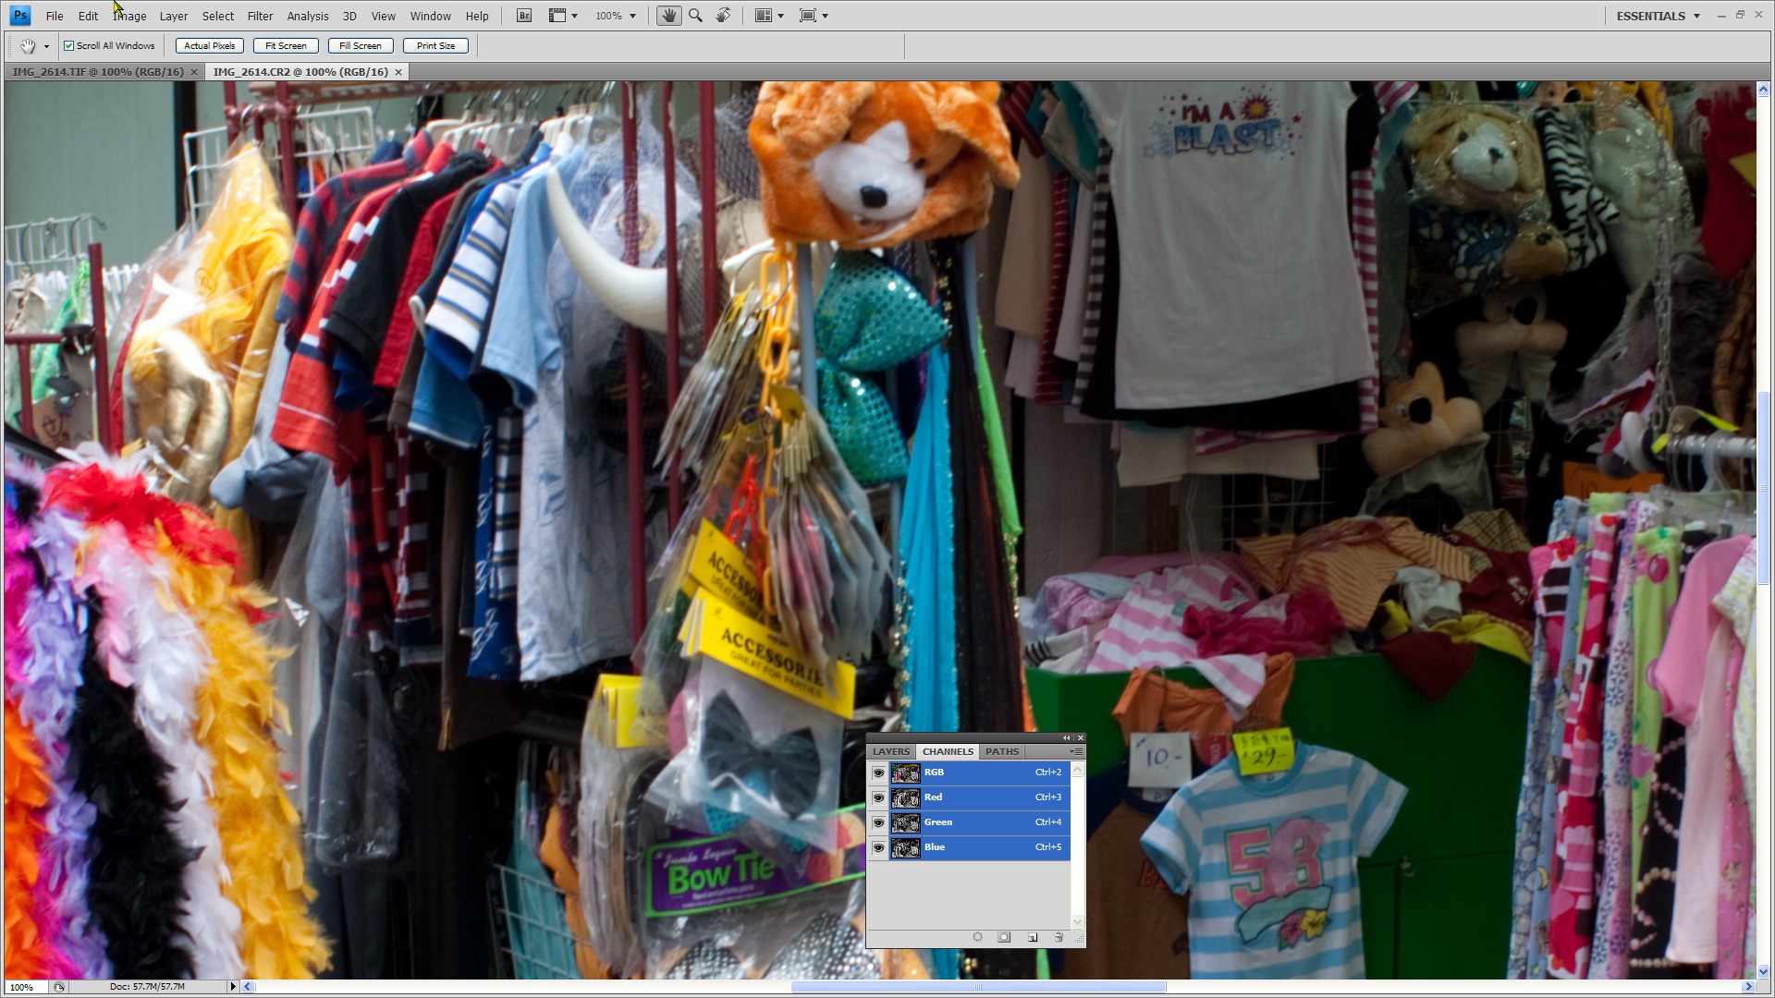Open the ESSENTIALS workspace dropdown
Image resolution: width=1775 pixels, height=998 pixels.
[x=1658, y=16]
